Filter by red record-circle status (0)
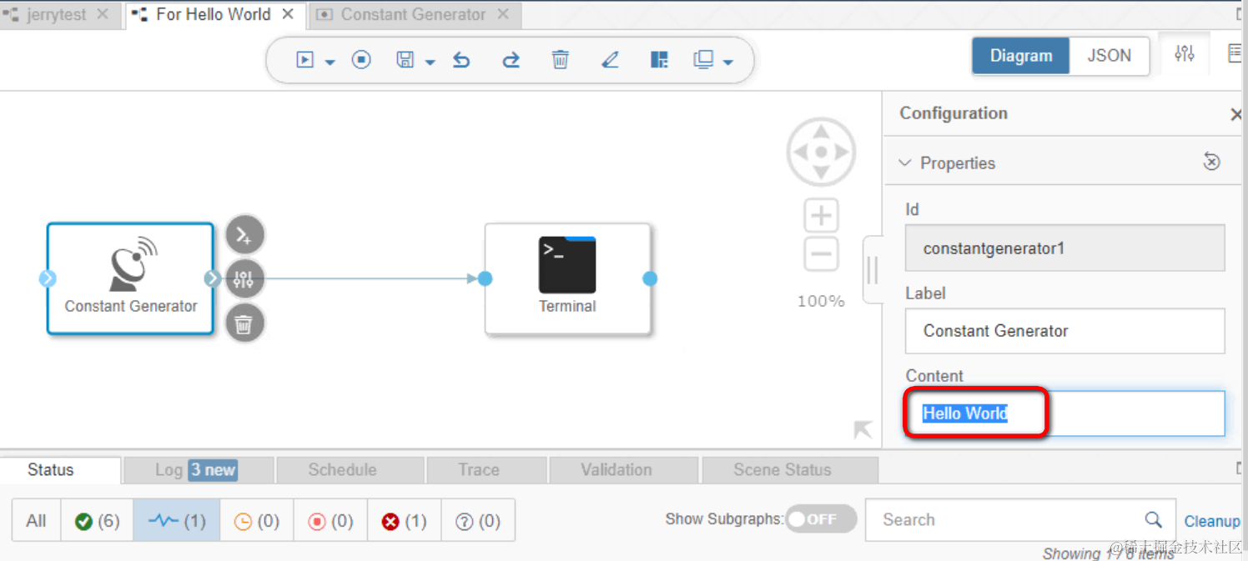 coord(330,521)
